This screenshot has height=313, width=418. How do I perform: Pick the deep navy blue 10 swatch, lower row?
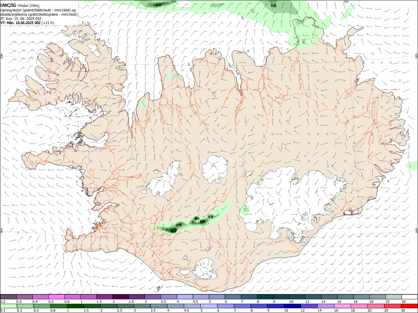[292, 306]
